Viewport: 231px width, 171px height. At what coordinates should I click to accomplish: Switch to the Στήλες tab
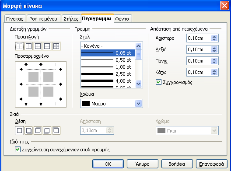(x=71, y=19)
